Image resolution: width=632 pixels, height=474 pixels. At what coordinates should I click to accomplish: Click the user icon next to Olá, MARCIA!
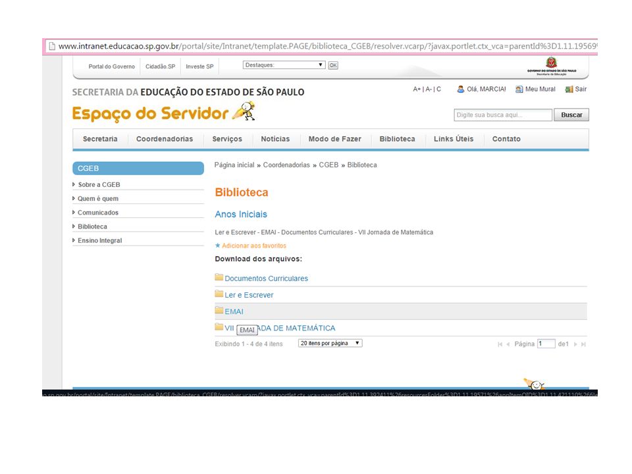click(460, 89)
